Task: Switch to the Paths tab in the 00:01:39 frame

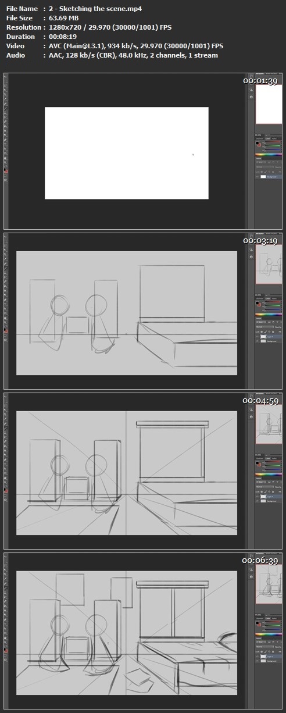Action: pyautogui.click(x=274, y=138)
